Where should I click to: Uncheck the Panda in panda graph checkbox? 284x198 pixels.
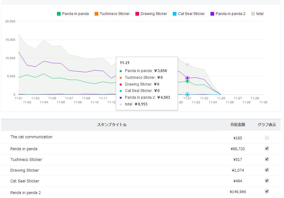(267, 148)
